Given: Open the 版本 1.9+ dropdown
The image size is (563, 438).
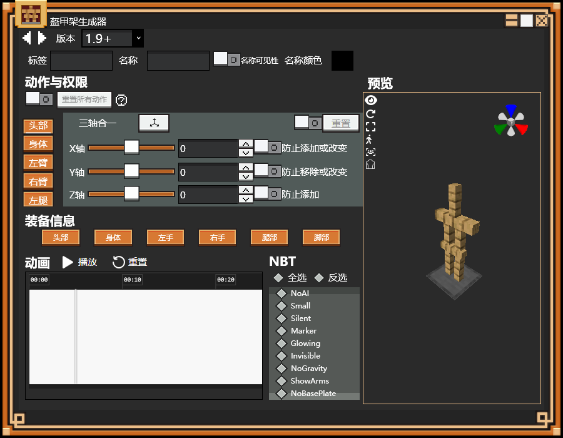Looking at the screenshot, I should click(x=113, y=38).
